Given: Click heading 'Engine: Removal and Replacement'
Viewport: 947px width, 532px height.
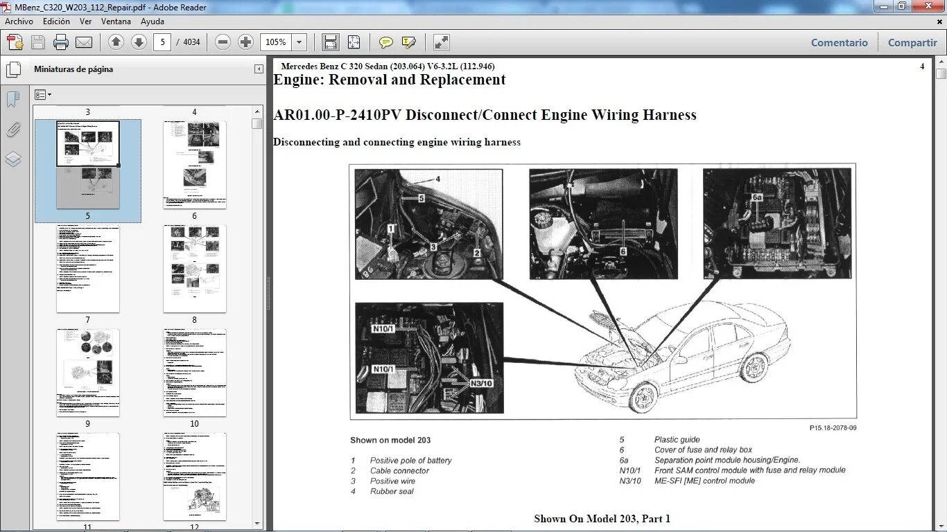Looking at the screenshot, I should coord(390,80).
